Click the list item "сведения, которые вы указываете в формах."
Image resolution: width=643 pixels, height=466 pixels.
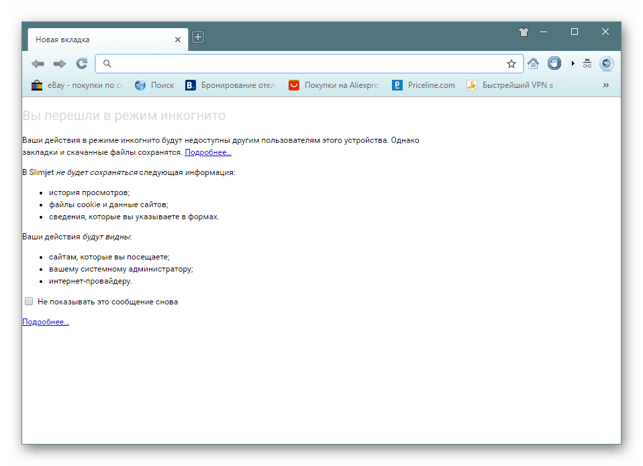point(134,217)
